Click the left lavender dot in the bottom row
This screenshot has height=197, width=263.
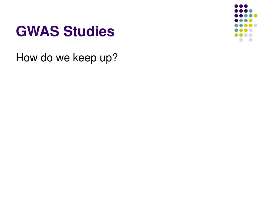point(241,40)
